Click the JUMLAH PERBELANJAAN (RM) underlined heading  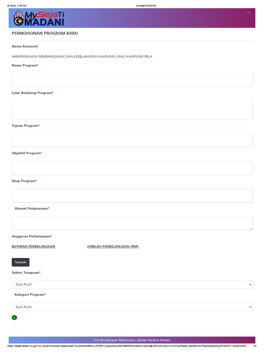[x=113, y=246]
